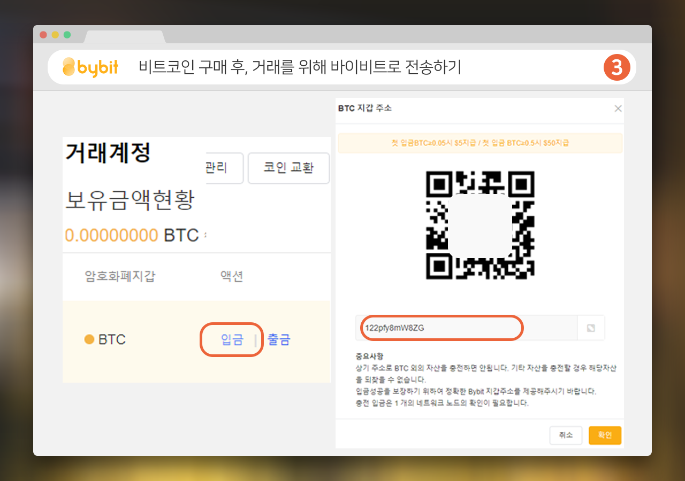The height and width of the screenshot is (481, 685).
Task: Click the 출금 withdraw link for BTC
Action: [x=279, y=339]
